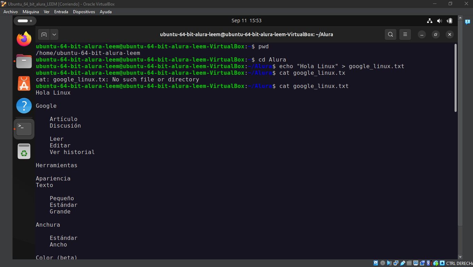Open the Archivo menu in VirtualBox
473x267 pixels.
tap(10, 12)
